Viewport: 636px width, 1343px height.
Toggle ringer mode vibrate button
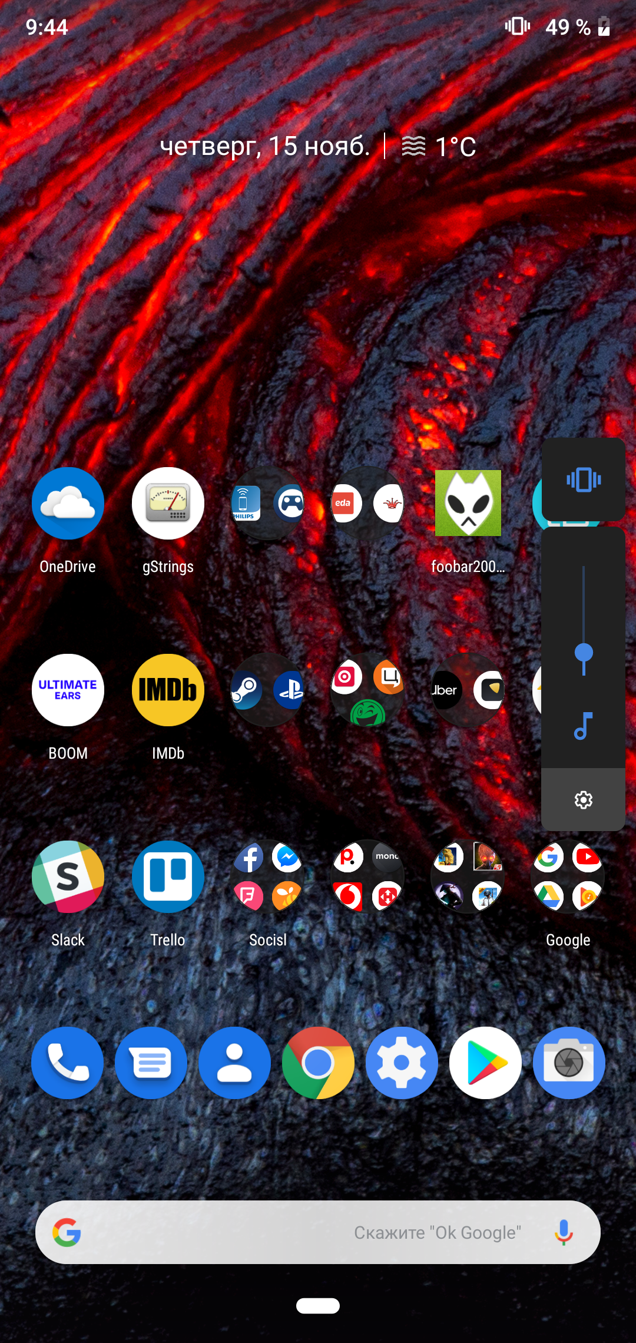coord(584,479)
